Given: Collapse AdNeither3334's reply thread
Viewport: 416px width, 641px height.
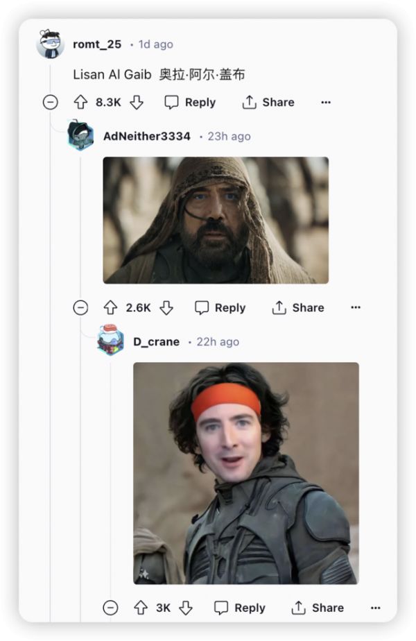Looking at the screenshot, I should tap(80, 307).
